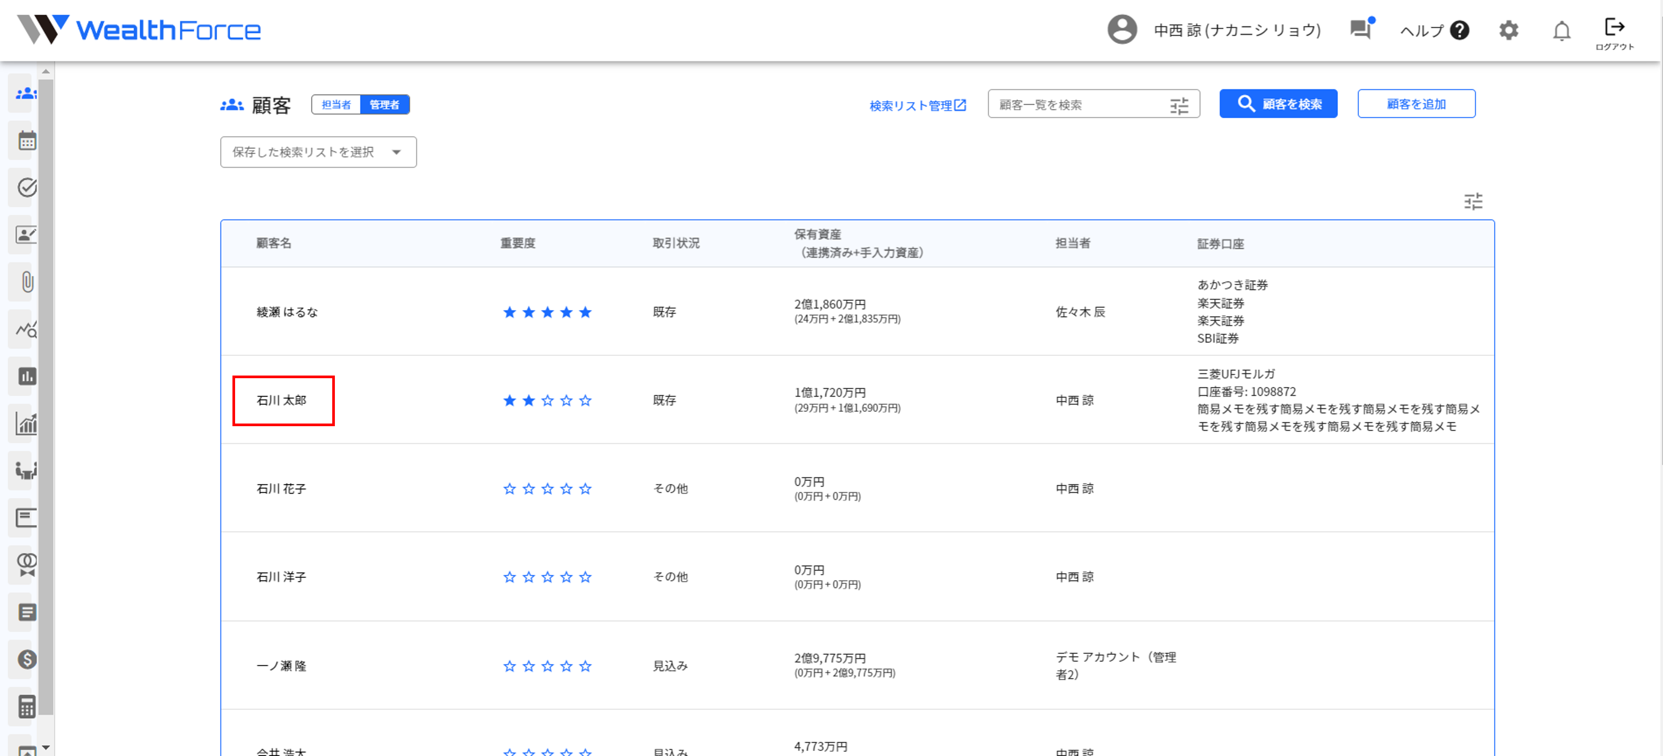This screenshot has width=1663, height=756.
Task: Sort by 取引状況 column header
Action: 676,243
